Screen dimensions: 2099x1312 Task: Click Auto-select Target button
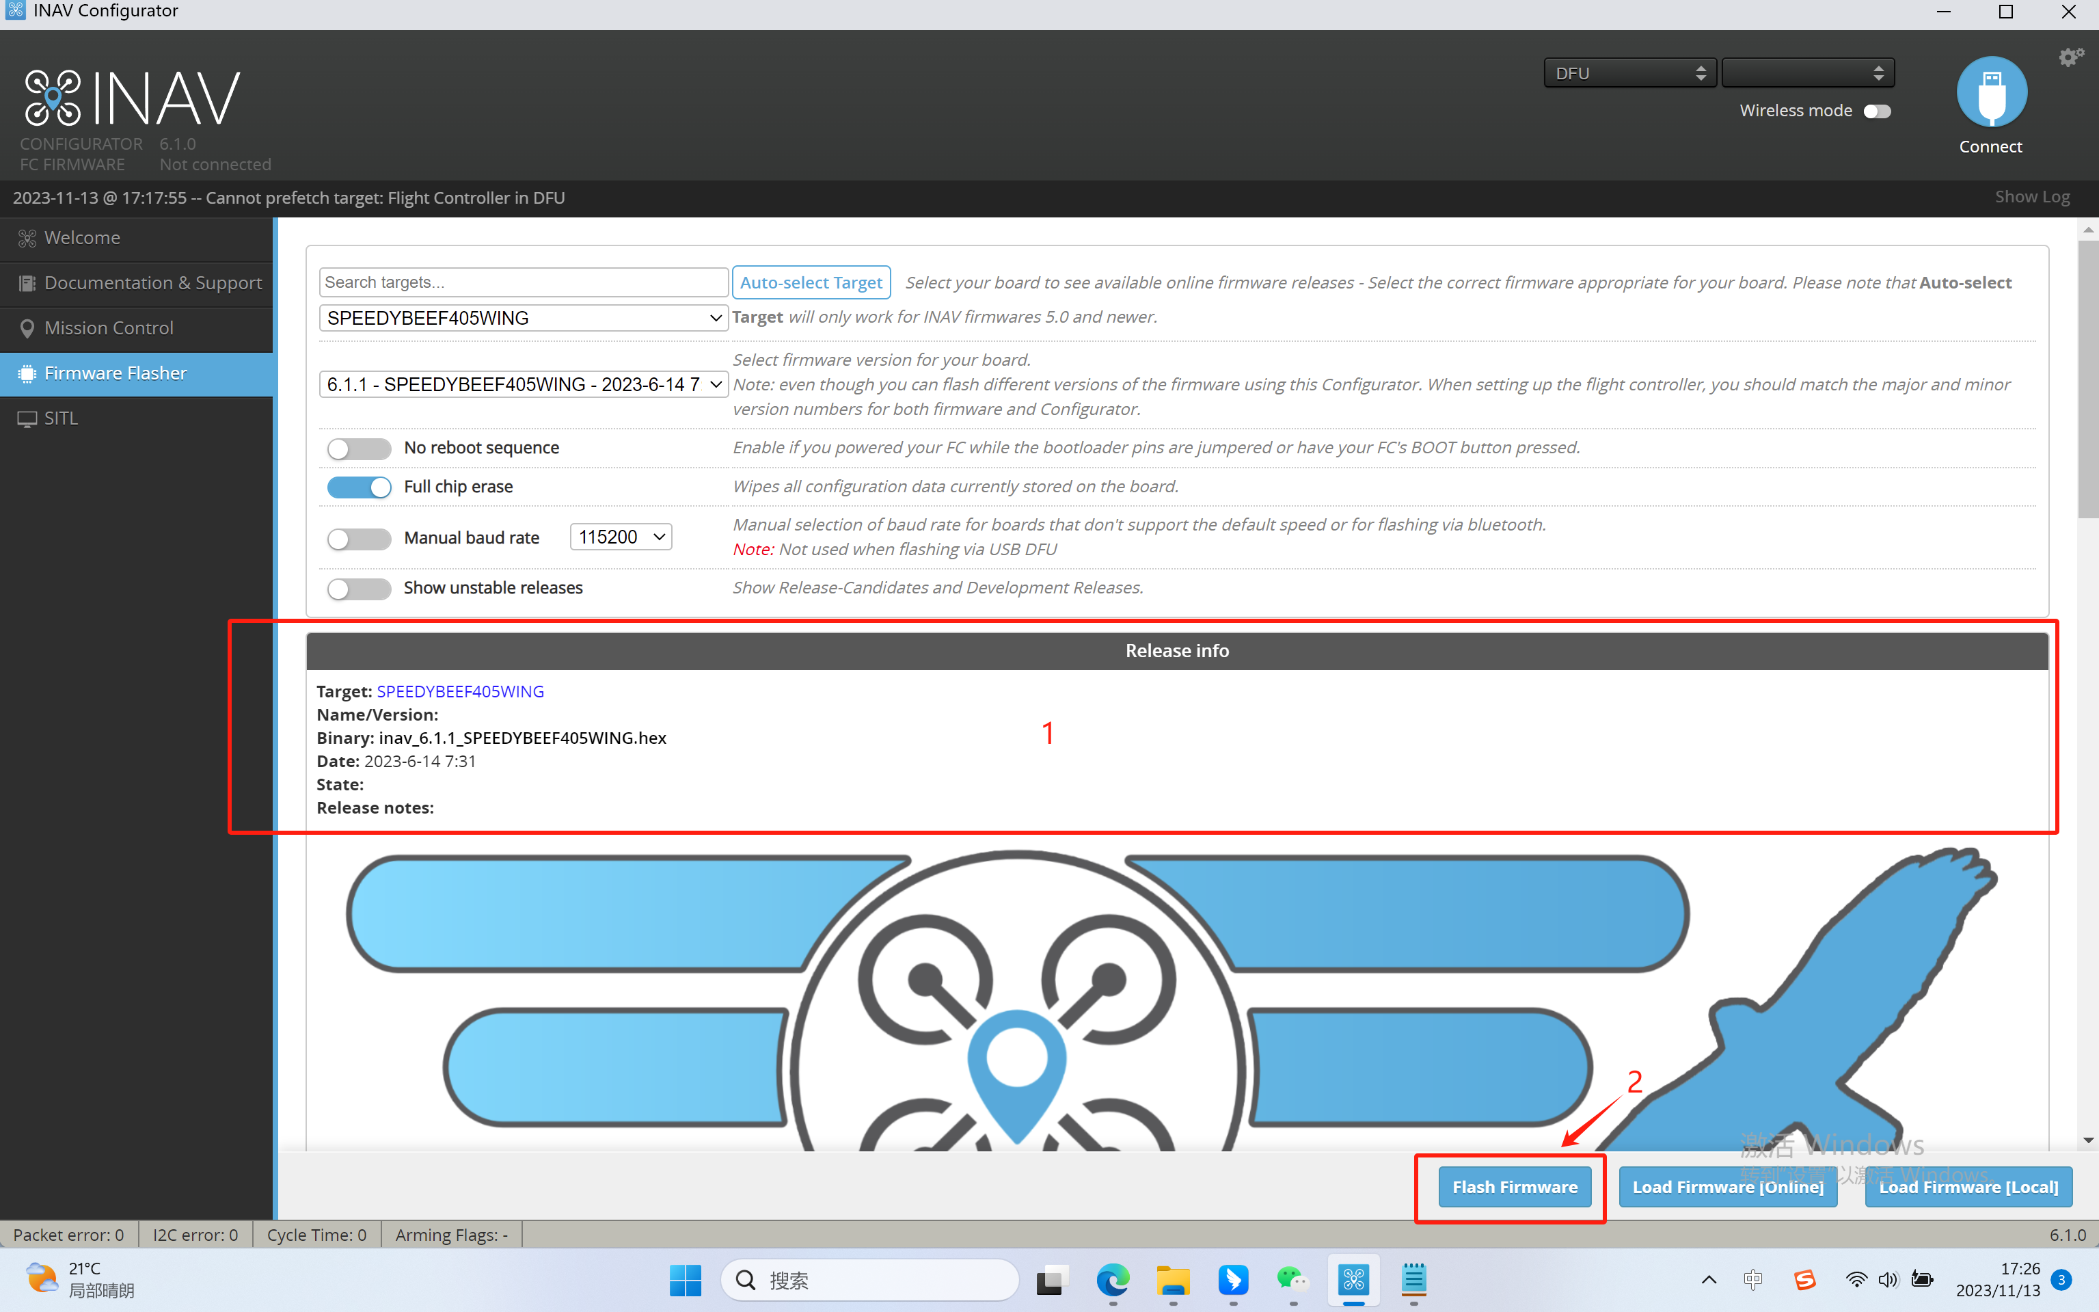811,283
